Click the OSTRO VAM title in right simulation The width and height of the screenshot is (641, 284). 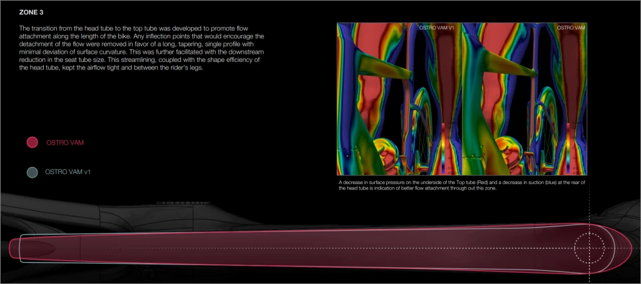click(x=571, y=28)
